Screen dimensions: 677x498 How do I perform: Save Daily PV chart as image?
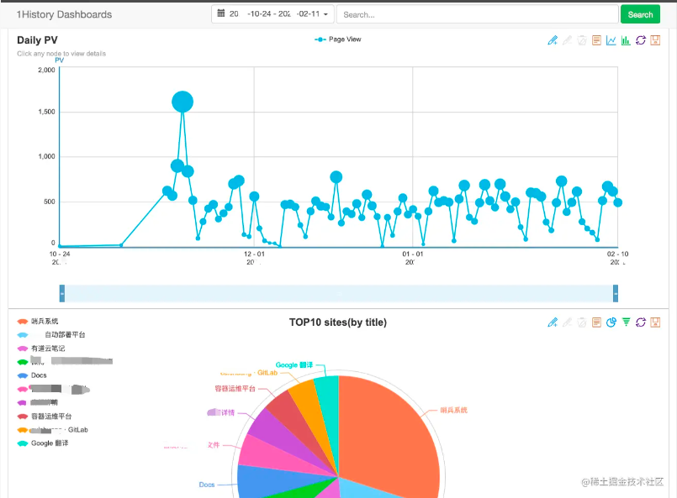[x=655, y=40]
